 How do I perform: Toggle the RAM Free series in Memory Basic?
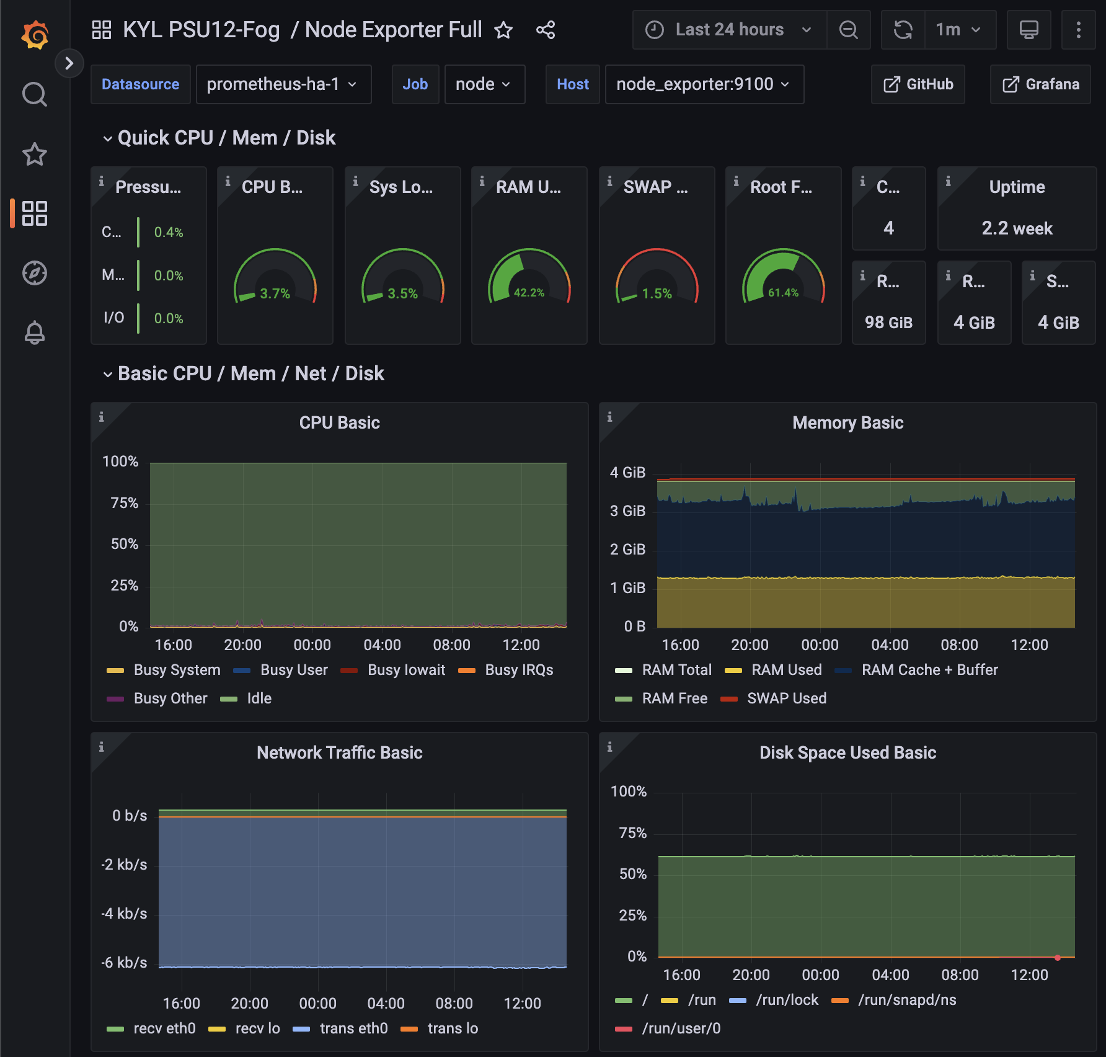click(x=675, y=698)
